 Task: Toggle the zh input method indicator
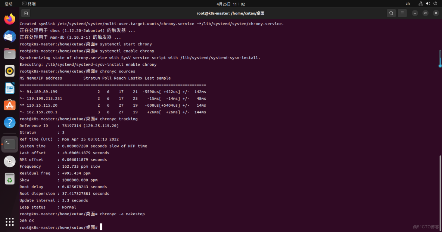pos(408,3)
